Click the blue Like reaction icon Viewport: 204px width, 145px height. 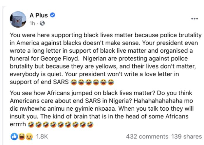coord(14,137)
